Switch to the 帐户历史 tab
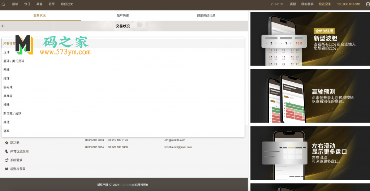This screenshot has height=191, width=370. [123, 16]
